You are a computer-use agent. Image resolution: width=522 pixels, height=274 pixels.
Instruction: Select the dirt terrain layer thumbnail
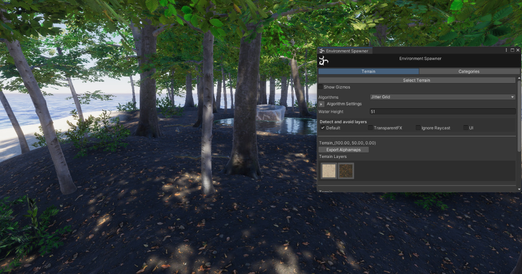pos(347,170)
